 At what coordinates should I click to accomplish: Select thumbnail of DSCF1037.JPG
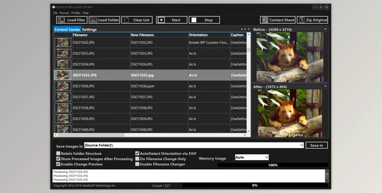click(x=63, y=97)
